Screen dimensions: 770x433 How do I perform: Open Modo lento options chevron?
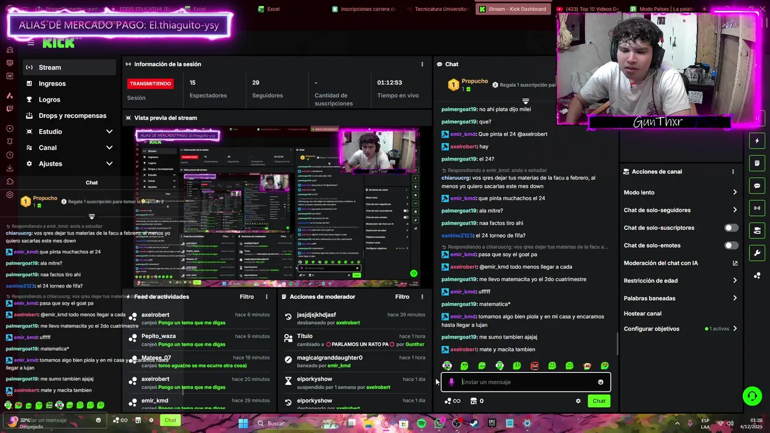pos(735,192)
